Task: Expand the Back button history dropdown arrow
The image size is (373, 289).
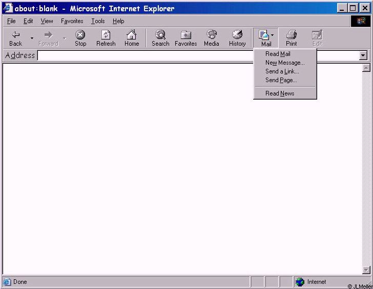Action: pos(32,38)
